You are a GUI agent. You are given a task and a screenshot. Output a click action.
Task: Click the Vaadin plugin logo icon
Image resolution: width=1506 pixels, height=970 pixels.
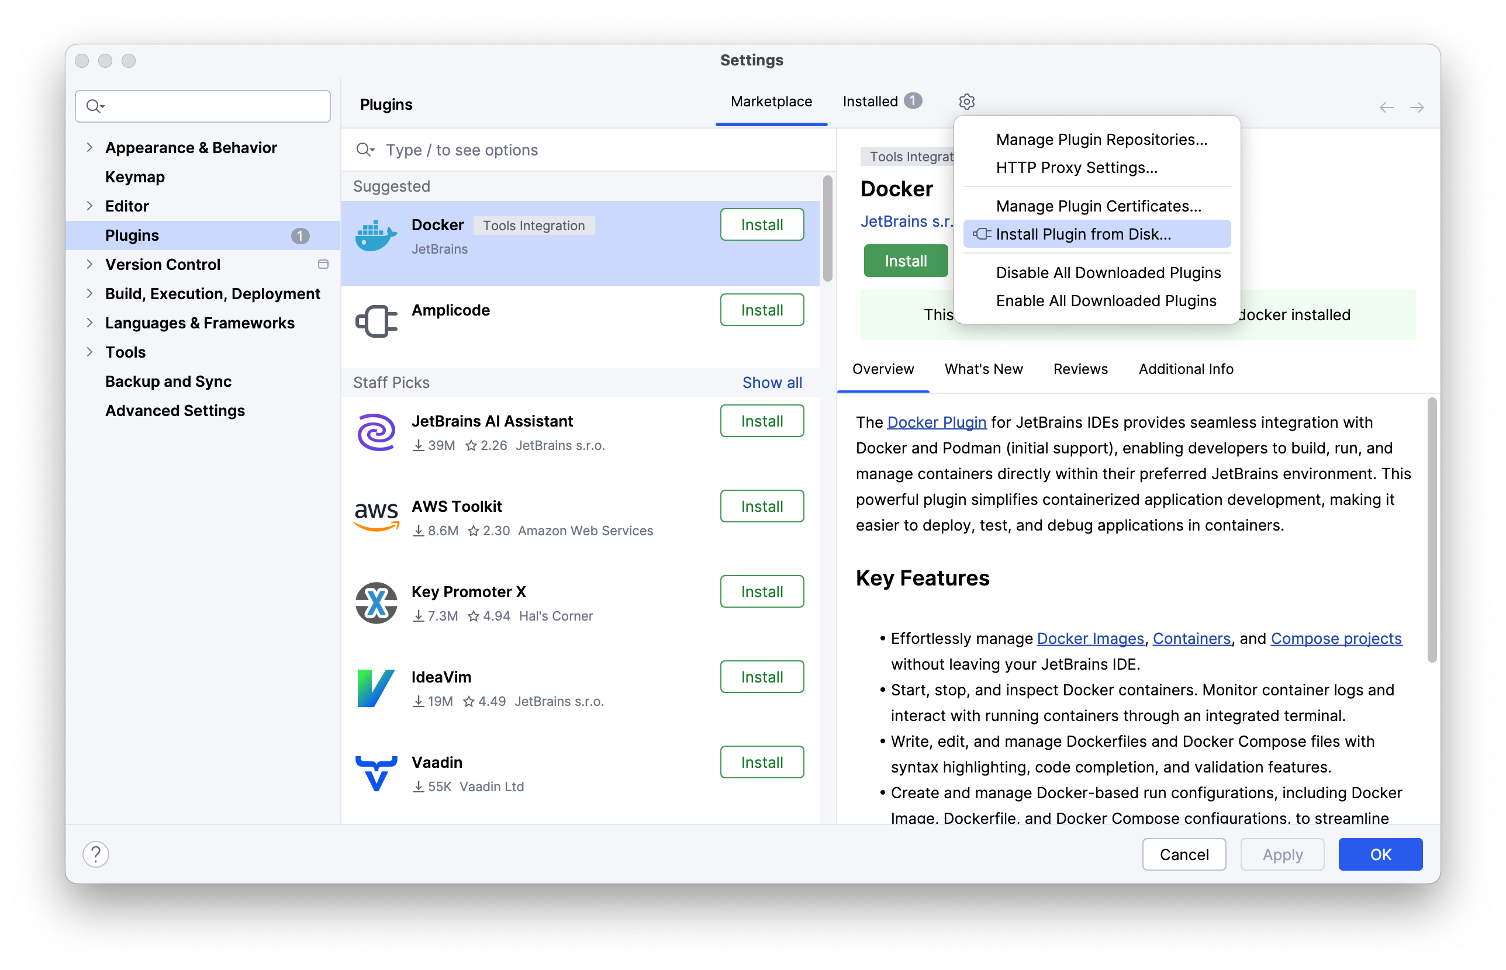[x=376, y=773]
